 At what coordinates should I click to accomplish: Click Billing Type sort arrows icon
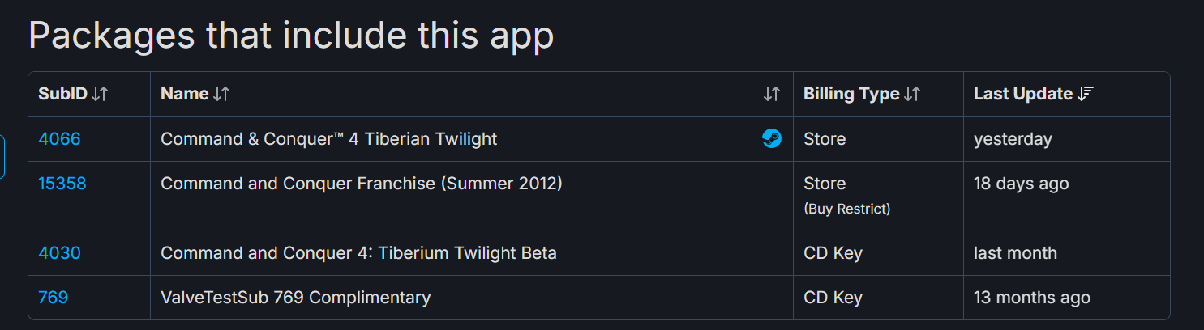(x=912, y=94)
